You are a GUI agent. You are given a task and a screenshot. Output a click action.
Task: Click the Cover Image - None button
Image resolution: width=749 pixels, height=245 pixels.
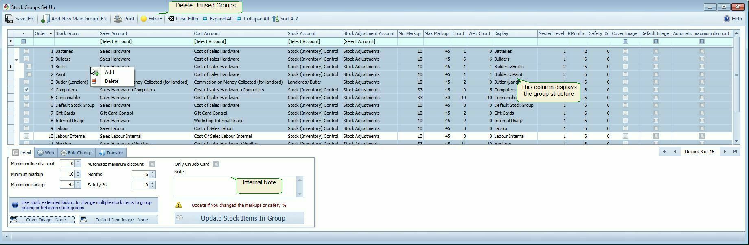[x=42, y=220]
